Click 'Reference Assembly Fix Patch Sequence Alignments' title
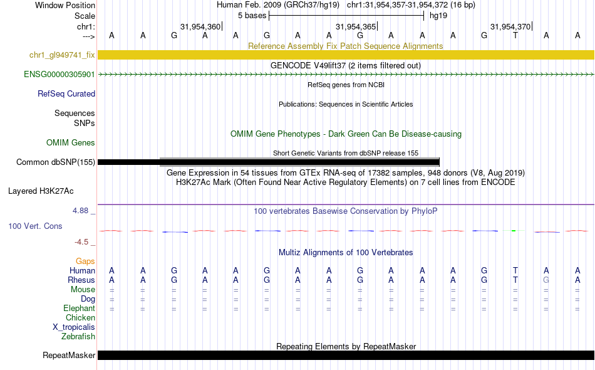Screen dimensions: 595x370 [346, 46]
